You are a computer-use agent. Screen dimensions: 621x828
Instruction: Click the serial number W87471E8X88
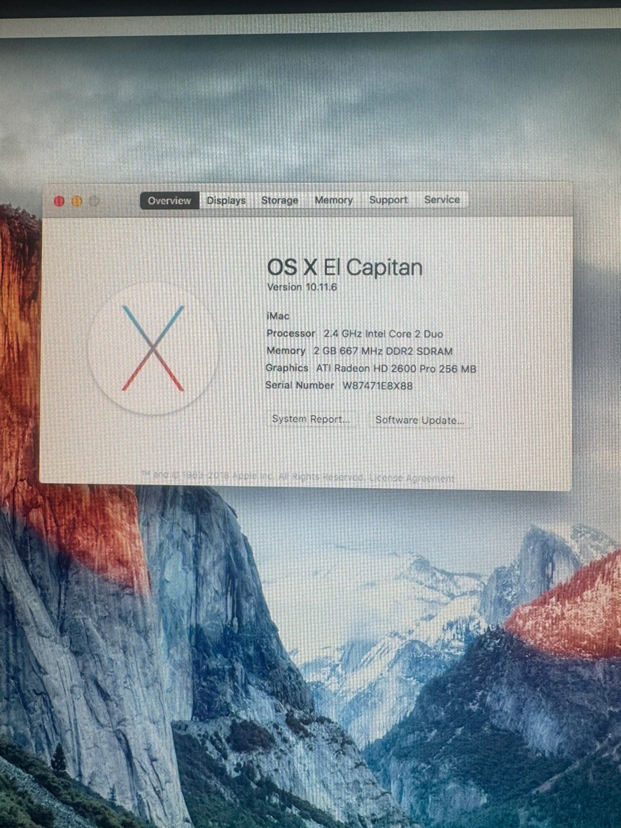(377, 386)
